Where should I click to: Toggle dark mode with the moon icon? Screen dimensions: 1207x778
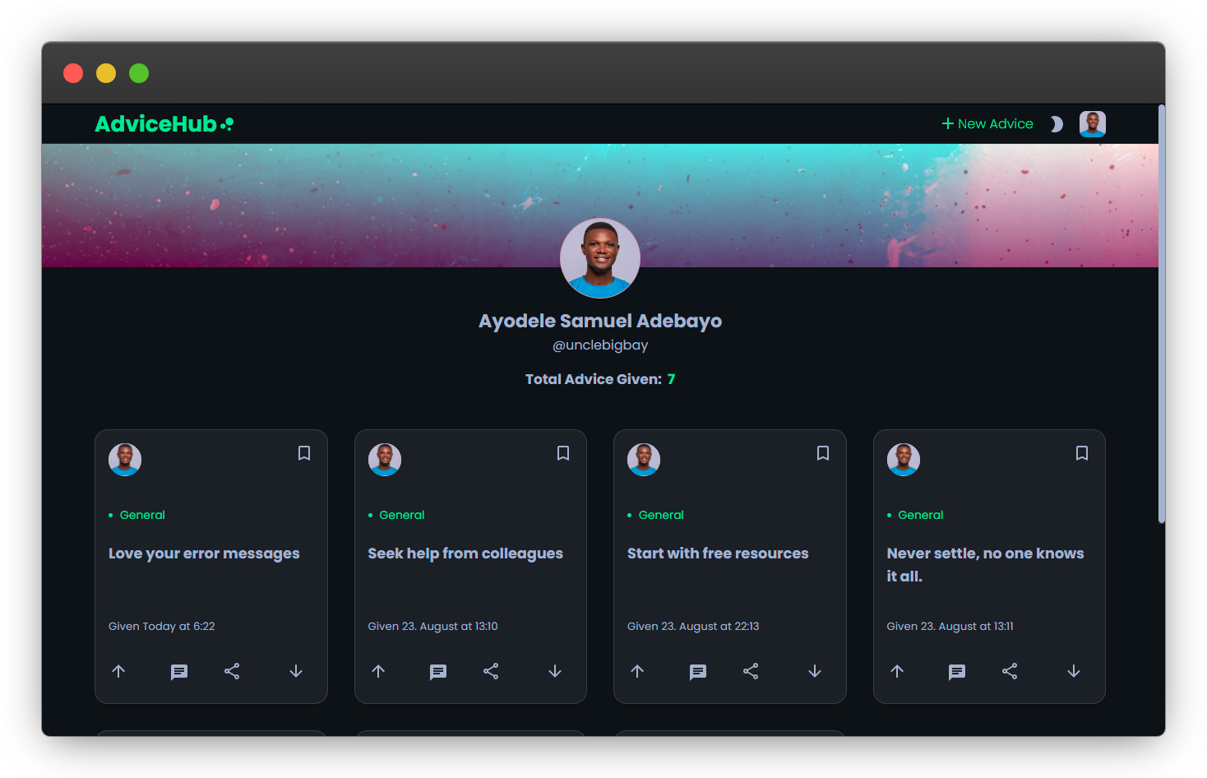(1057, 124)
